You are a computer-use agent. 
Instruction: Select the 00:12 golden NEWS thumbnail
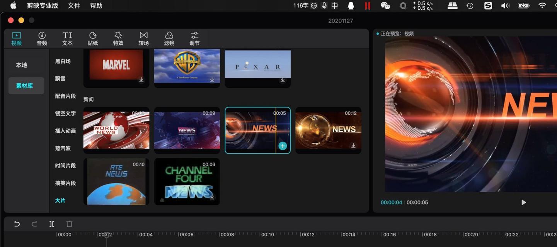click(x=329, y=130)
